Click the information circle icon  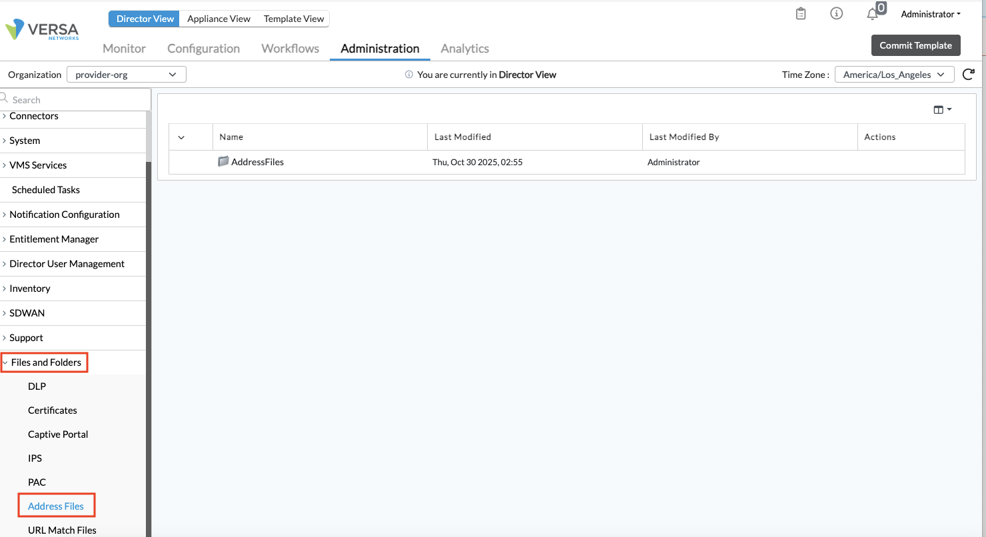837,14
